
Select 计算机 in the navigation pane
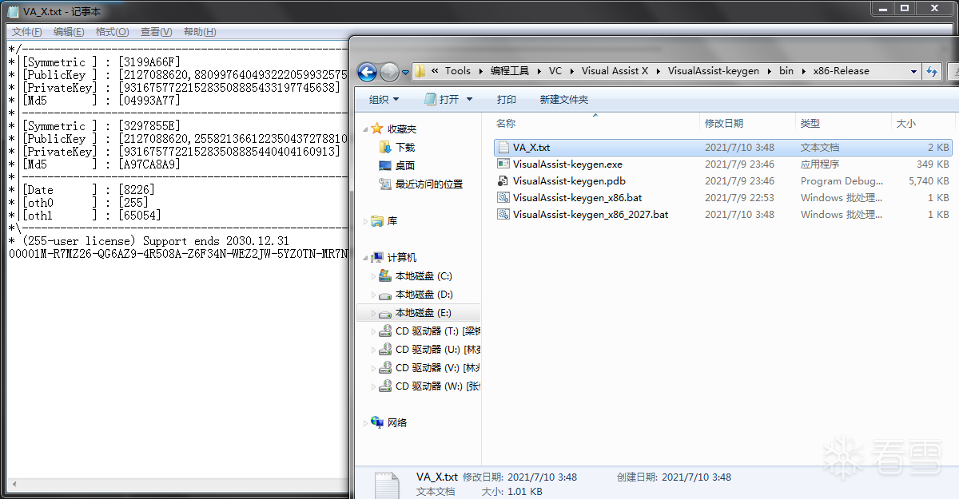[402, 258]
